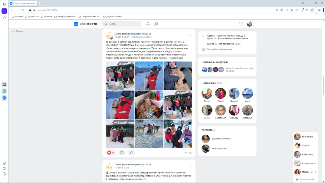Screen dimensions: 325x183
Task: Open the player icon in the sidebar
Action: [4, 163]
